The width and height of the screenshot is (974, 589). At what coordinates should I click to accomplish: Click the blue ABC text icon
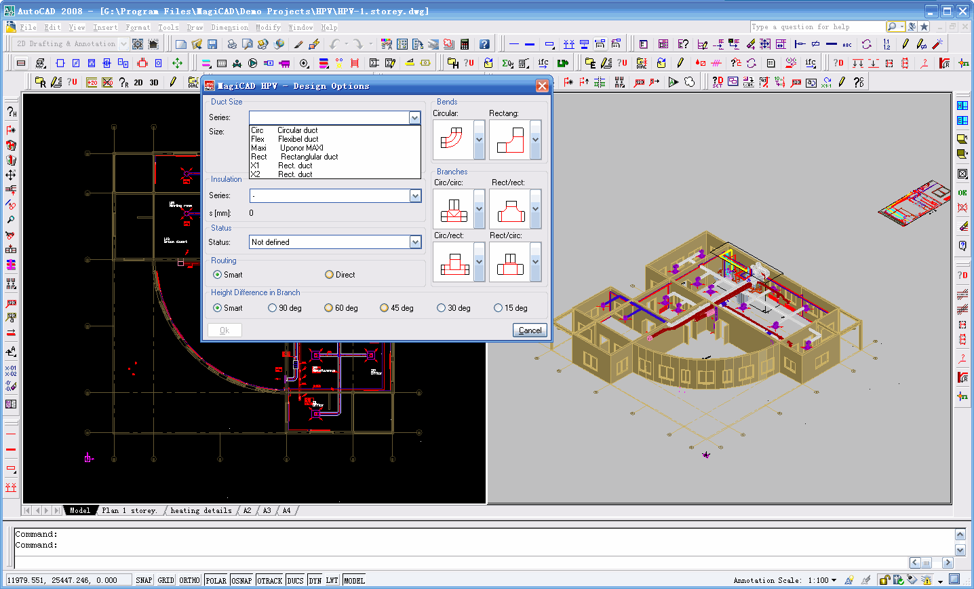[x=847, y=44]
